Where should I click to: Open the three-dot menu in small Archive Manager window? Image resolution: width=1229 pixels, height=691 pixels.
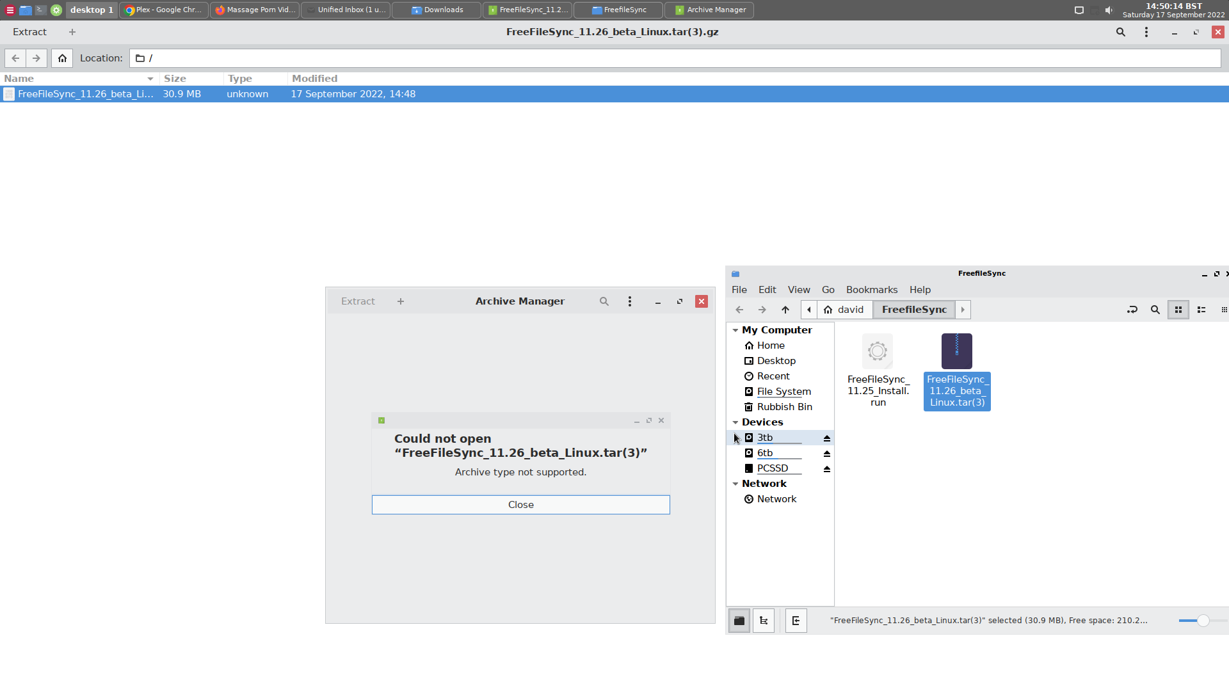click(x=630, y=301)
